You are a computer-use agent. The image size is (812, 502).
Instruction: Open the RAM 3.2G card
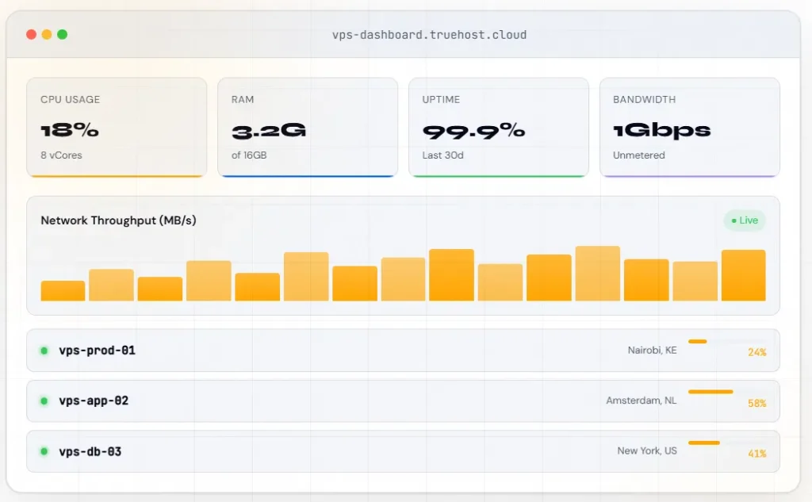coord(308,128)
